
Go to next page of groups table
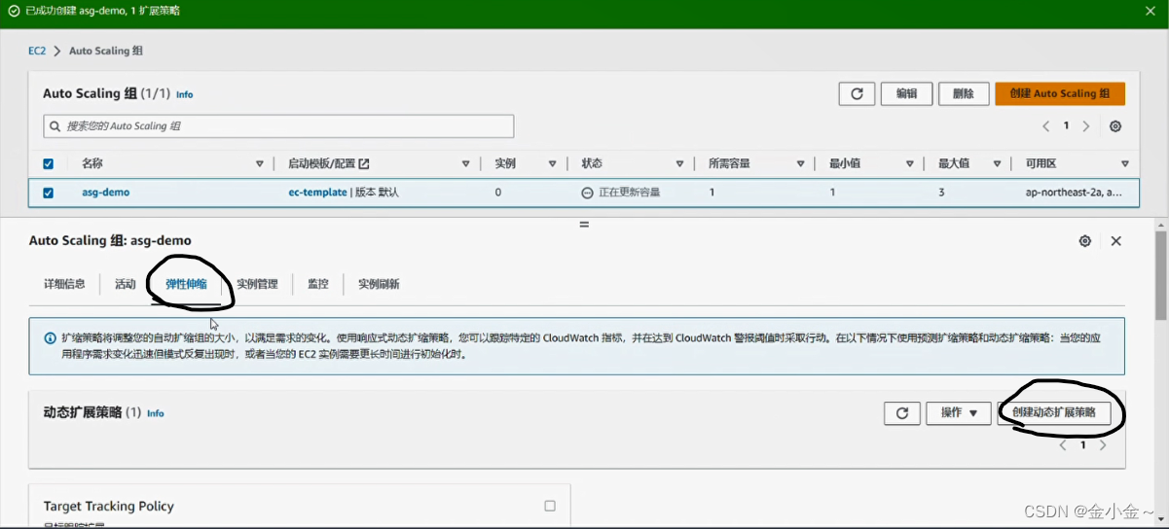pyautogui.click(x=1086, y=126)
